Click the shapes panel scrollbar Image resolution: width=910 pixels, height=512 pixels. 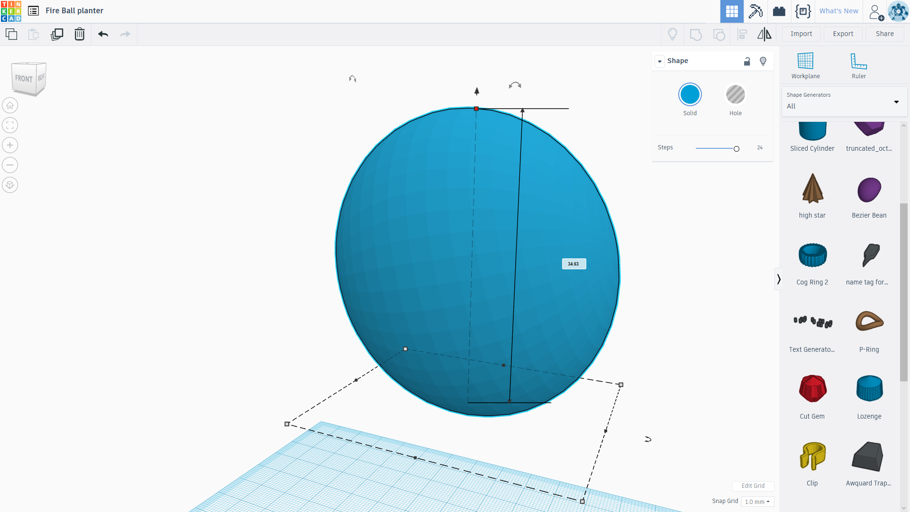903,292
